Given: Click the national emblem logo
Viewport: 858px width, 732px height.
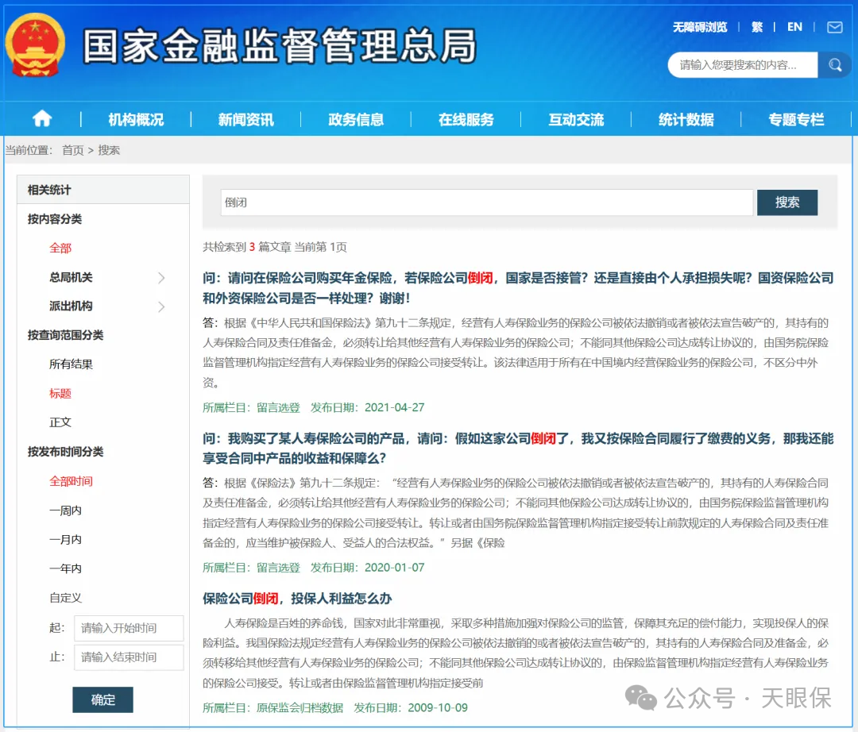Looking at the screenshot, I should (33, 45).
